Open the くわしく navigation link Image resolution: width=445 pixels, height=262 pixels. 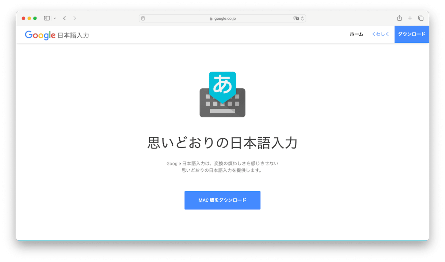pos(381,34)
